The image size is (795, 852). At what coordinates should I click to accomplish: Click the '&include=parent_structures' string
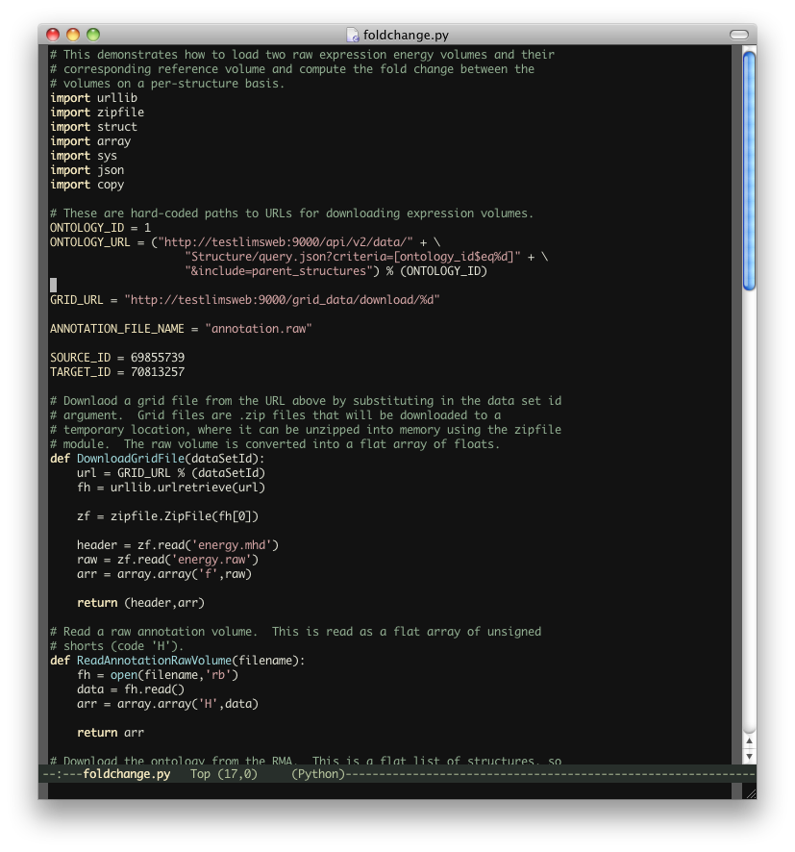(279, 271)
